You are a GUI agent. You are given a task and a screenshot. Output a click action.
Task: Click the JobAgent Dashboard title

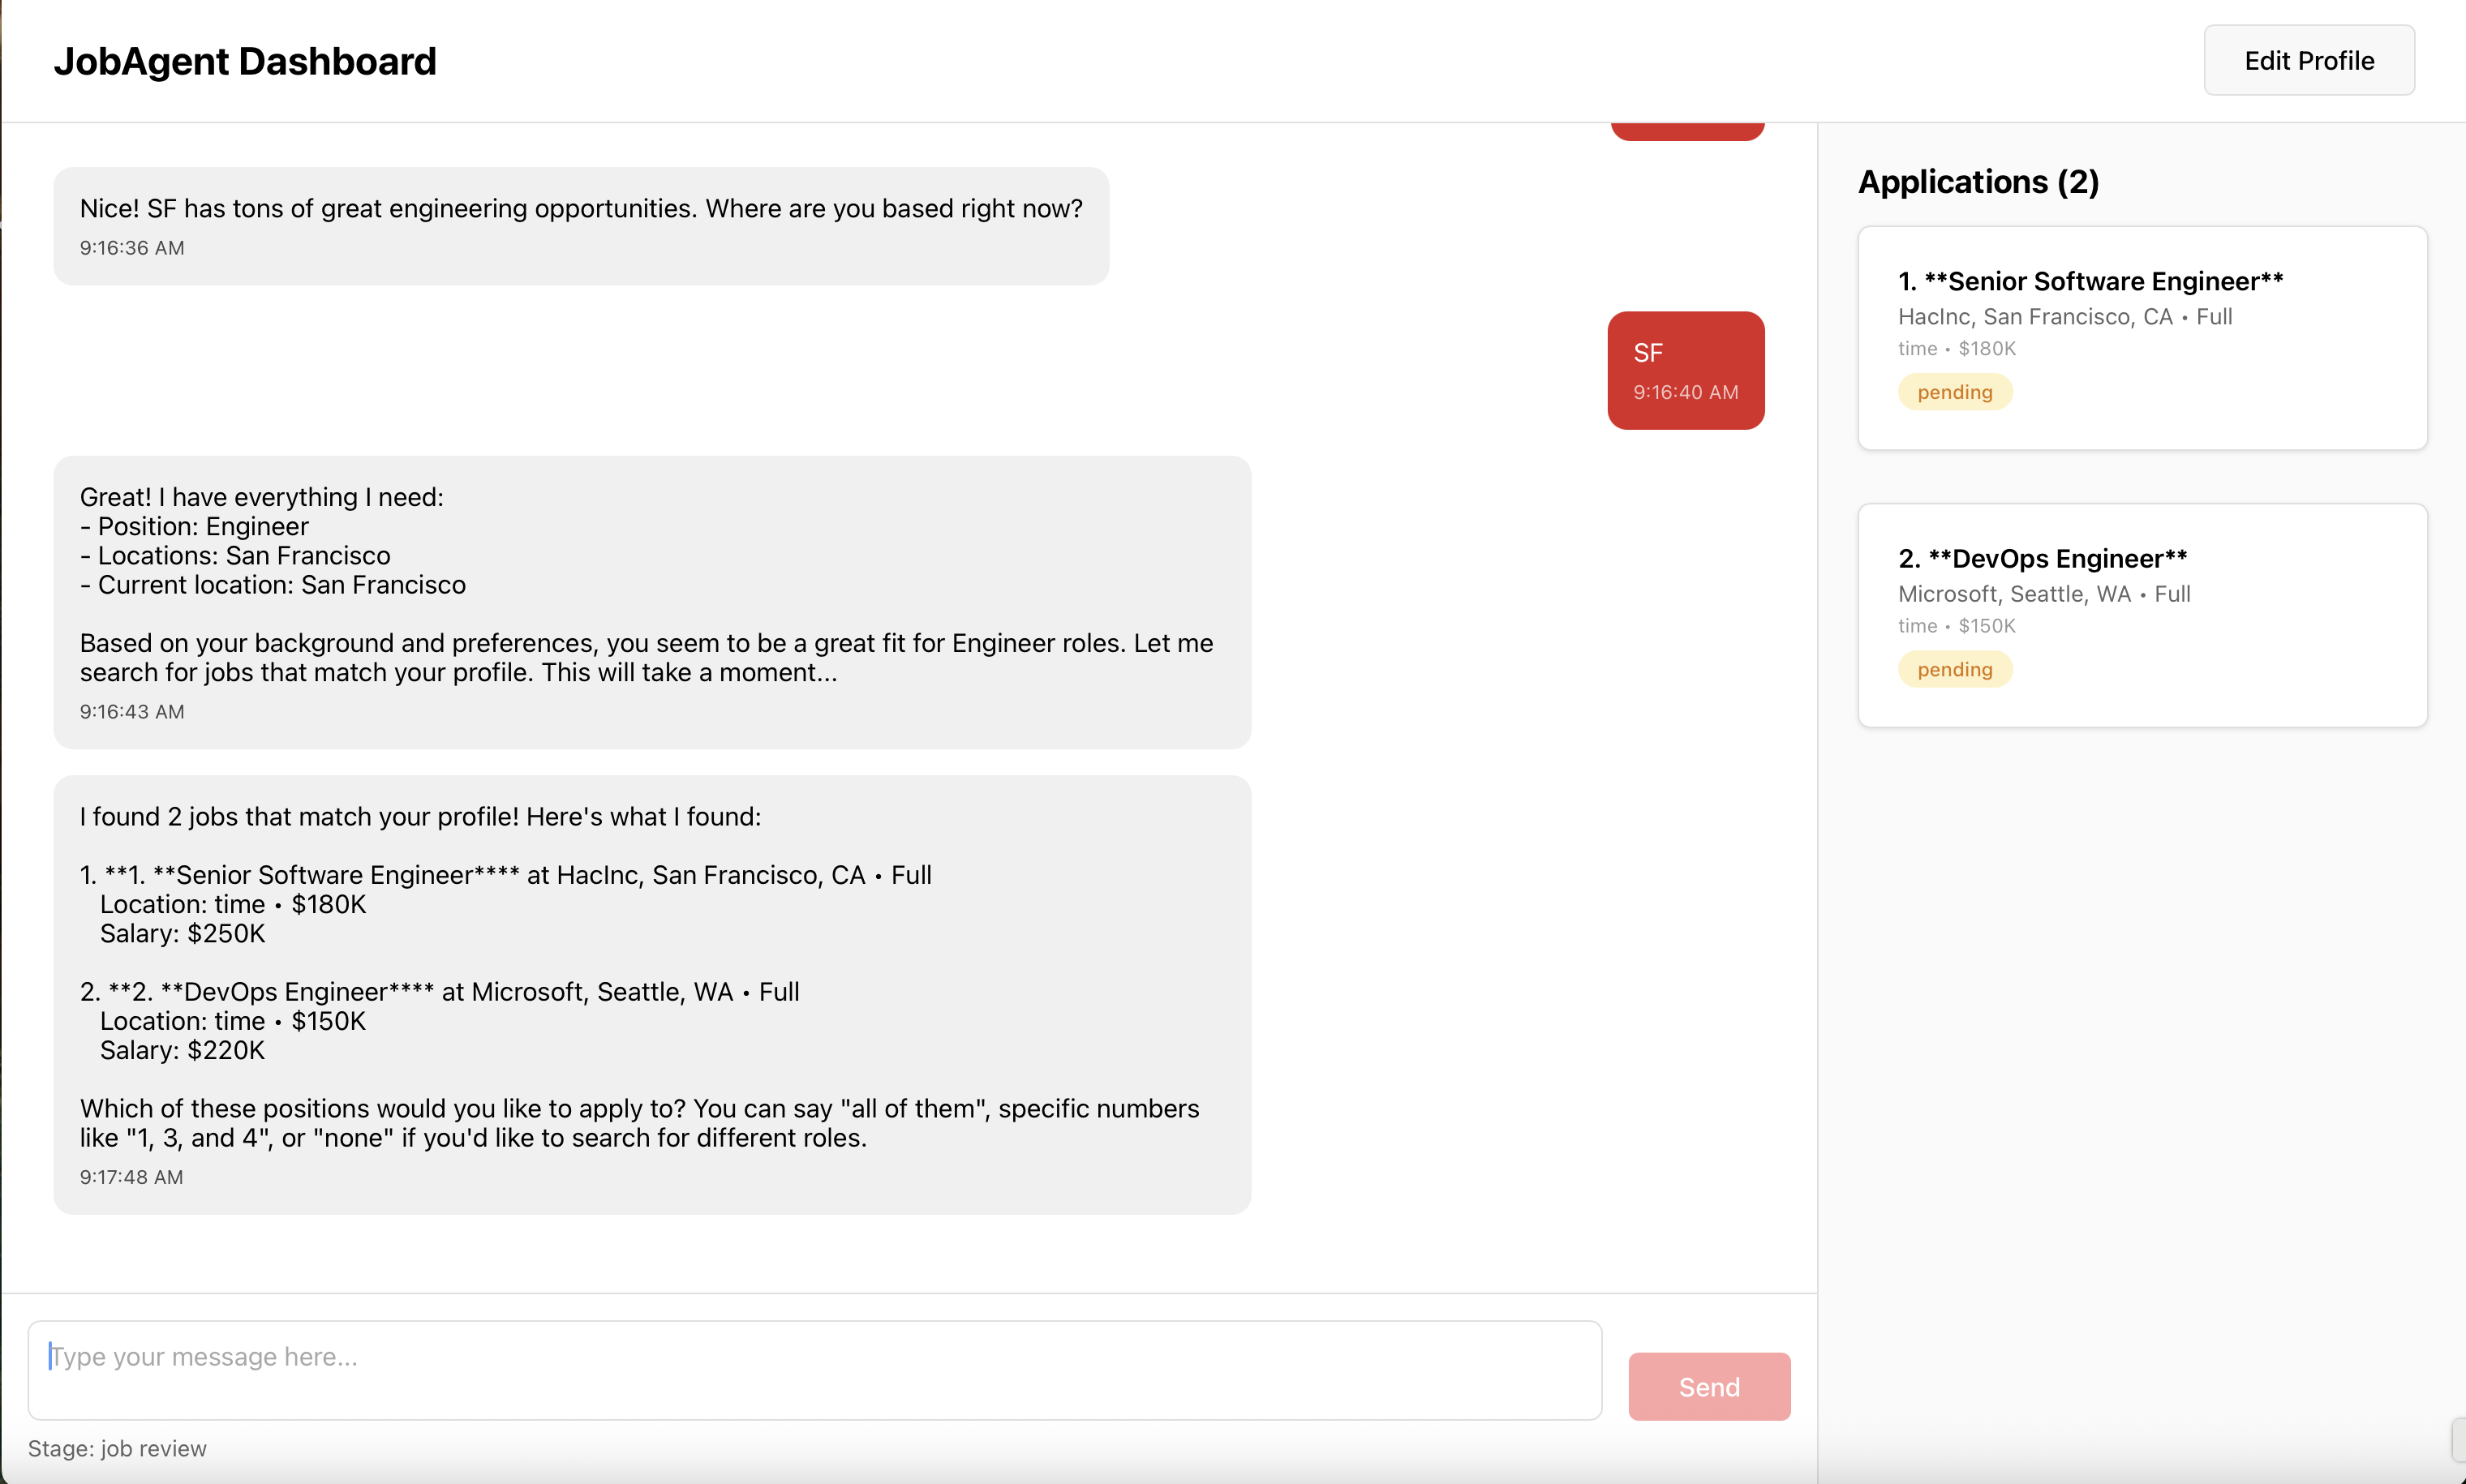(x=245, y=62)
